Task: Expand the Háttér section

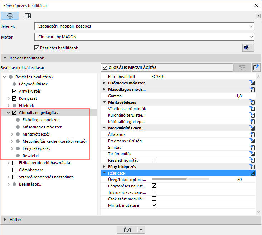Action: 5,220
